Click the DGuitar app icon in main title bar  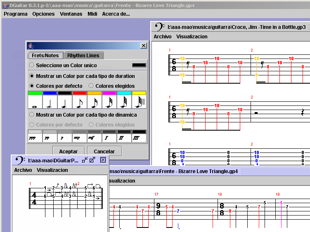click(5, 5)
